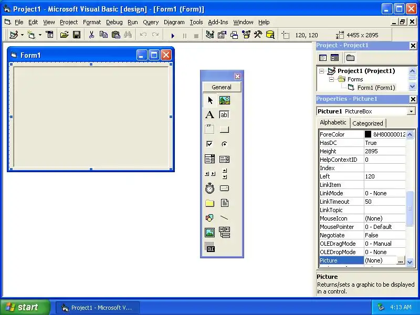Viewport: 420px width, 315px height.
Task: Select the OLE container tool
Action: tap(209, 247)
